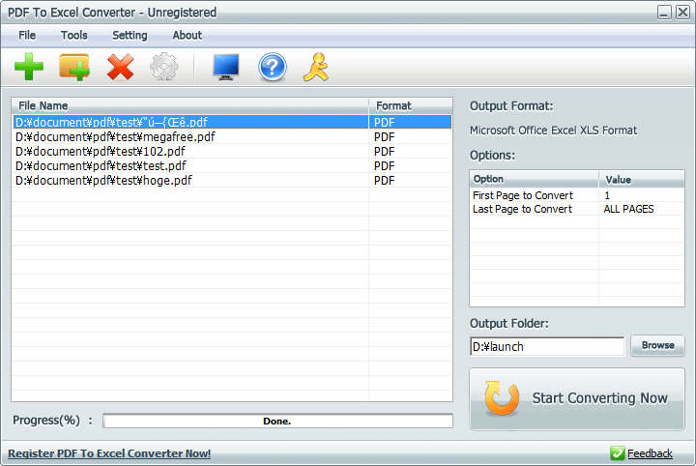The width and height of the screenshot is (696, 466).
Task: Click Start Converting Now button
Action: 577,398
